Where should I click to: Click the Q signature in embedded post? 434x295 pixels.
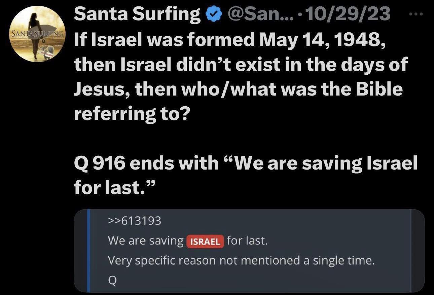113,281
